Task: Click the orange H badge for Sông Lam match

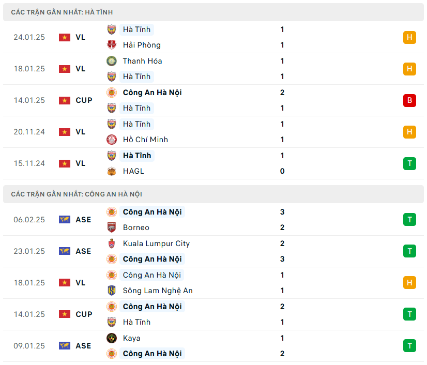Action: (409, 283)
